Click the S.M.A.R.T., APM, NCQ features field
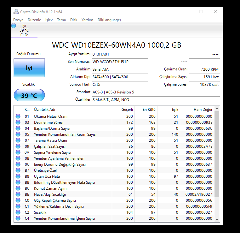 156,100
